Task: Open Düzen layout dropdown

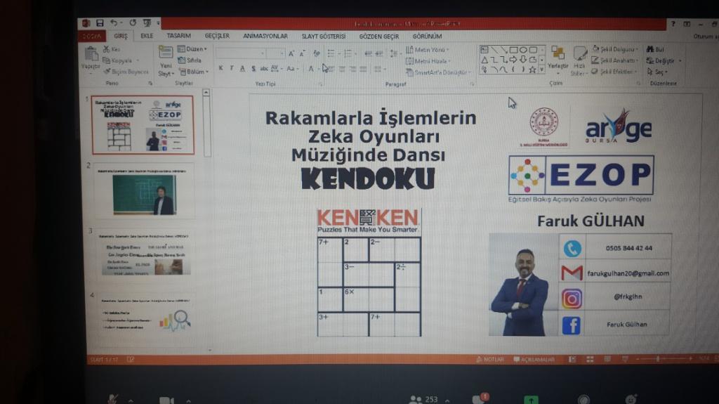Action: 192,48
